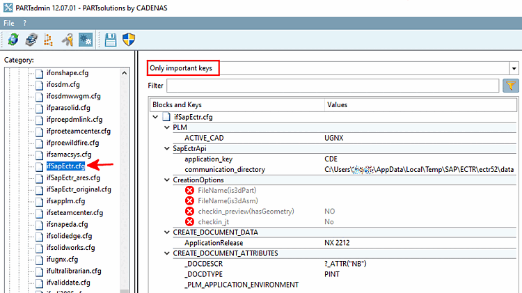Image resolution: width=522 pixels, height=293 pixels.
Task: Click file icon next to ifsolidworks.cfg
Action: (39, 248)
